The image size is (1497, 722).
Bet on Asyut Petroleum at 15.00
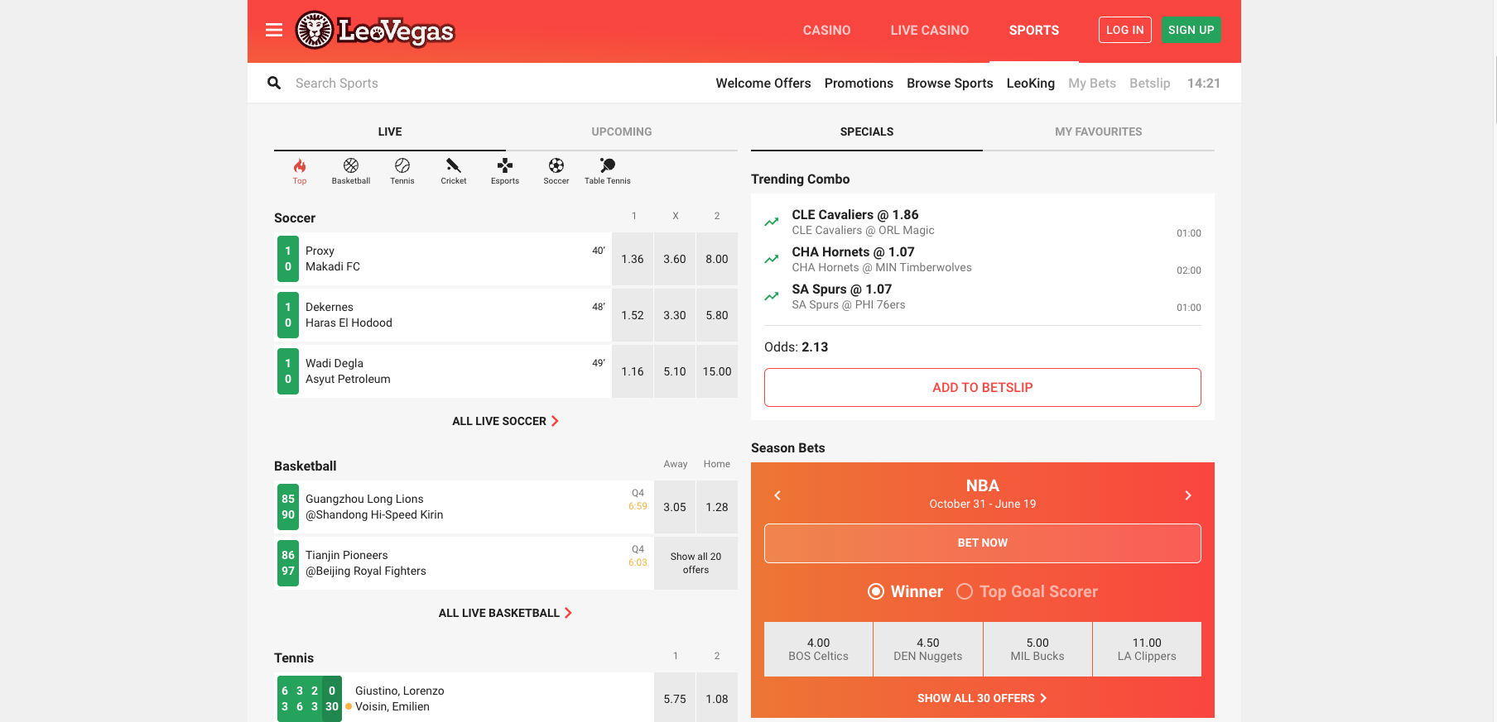[717, 371]
